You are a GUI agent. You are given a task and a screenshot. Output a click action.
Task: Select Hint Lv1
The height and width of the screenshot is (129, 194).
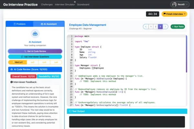17,62
